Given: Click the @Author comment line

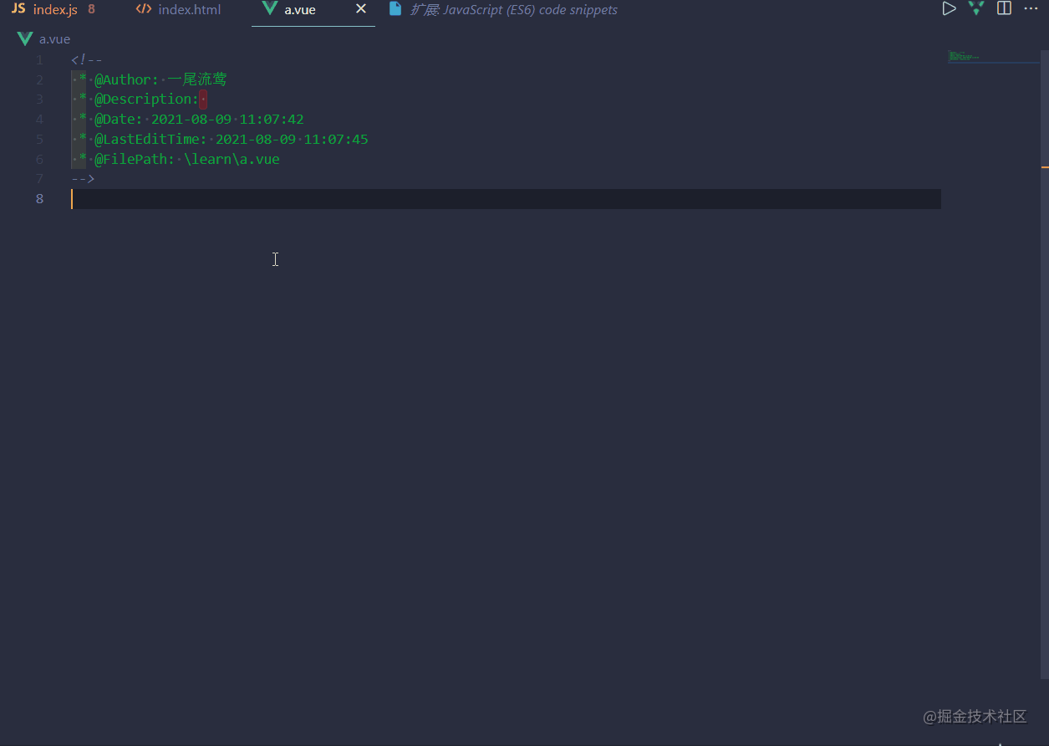Looking at the screenshot, I should pos(150,79).
